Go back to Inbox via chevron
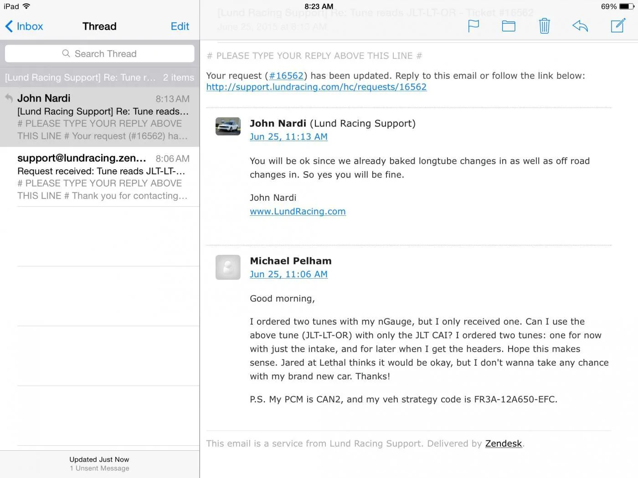638x478 pixels. pos(9,26)
